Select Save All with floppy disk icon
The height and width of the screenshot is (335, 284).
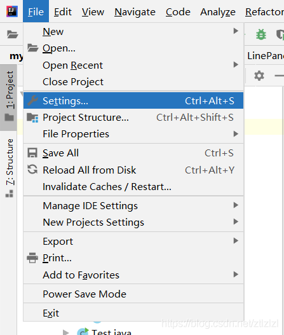(x=133, y=153)
